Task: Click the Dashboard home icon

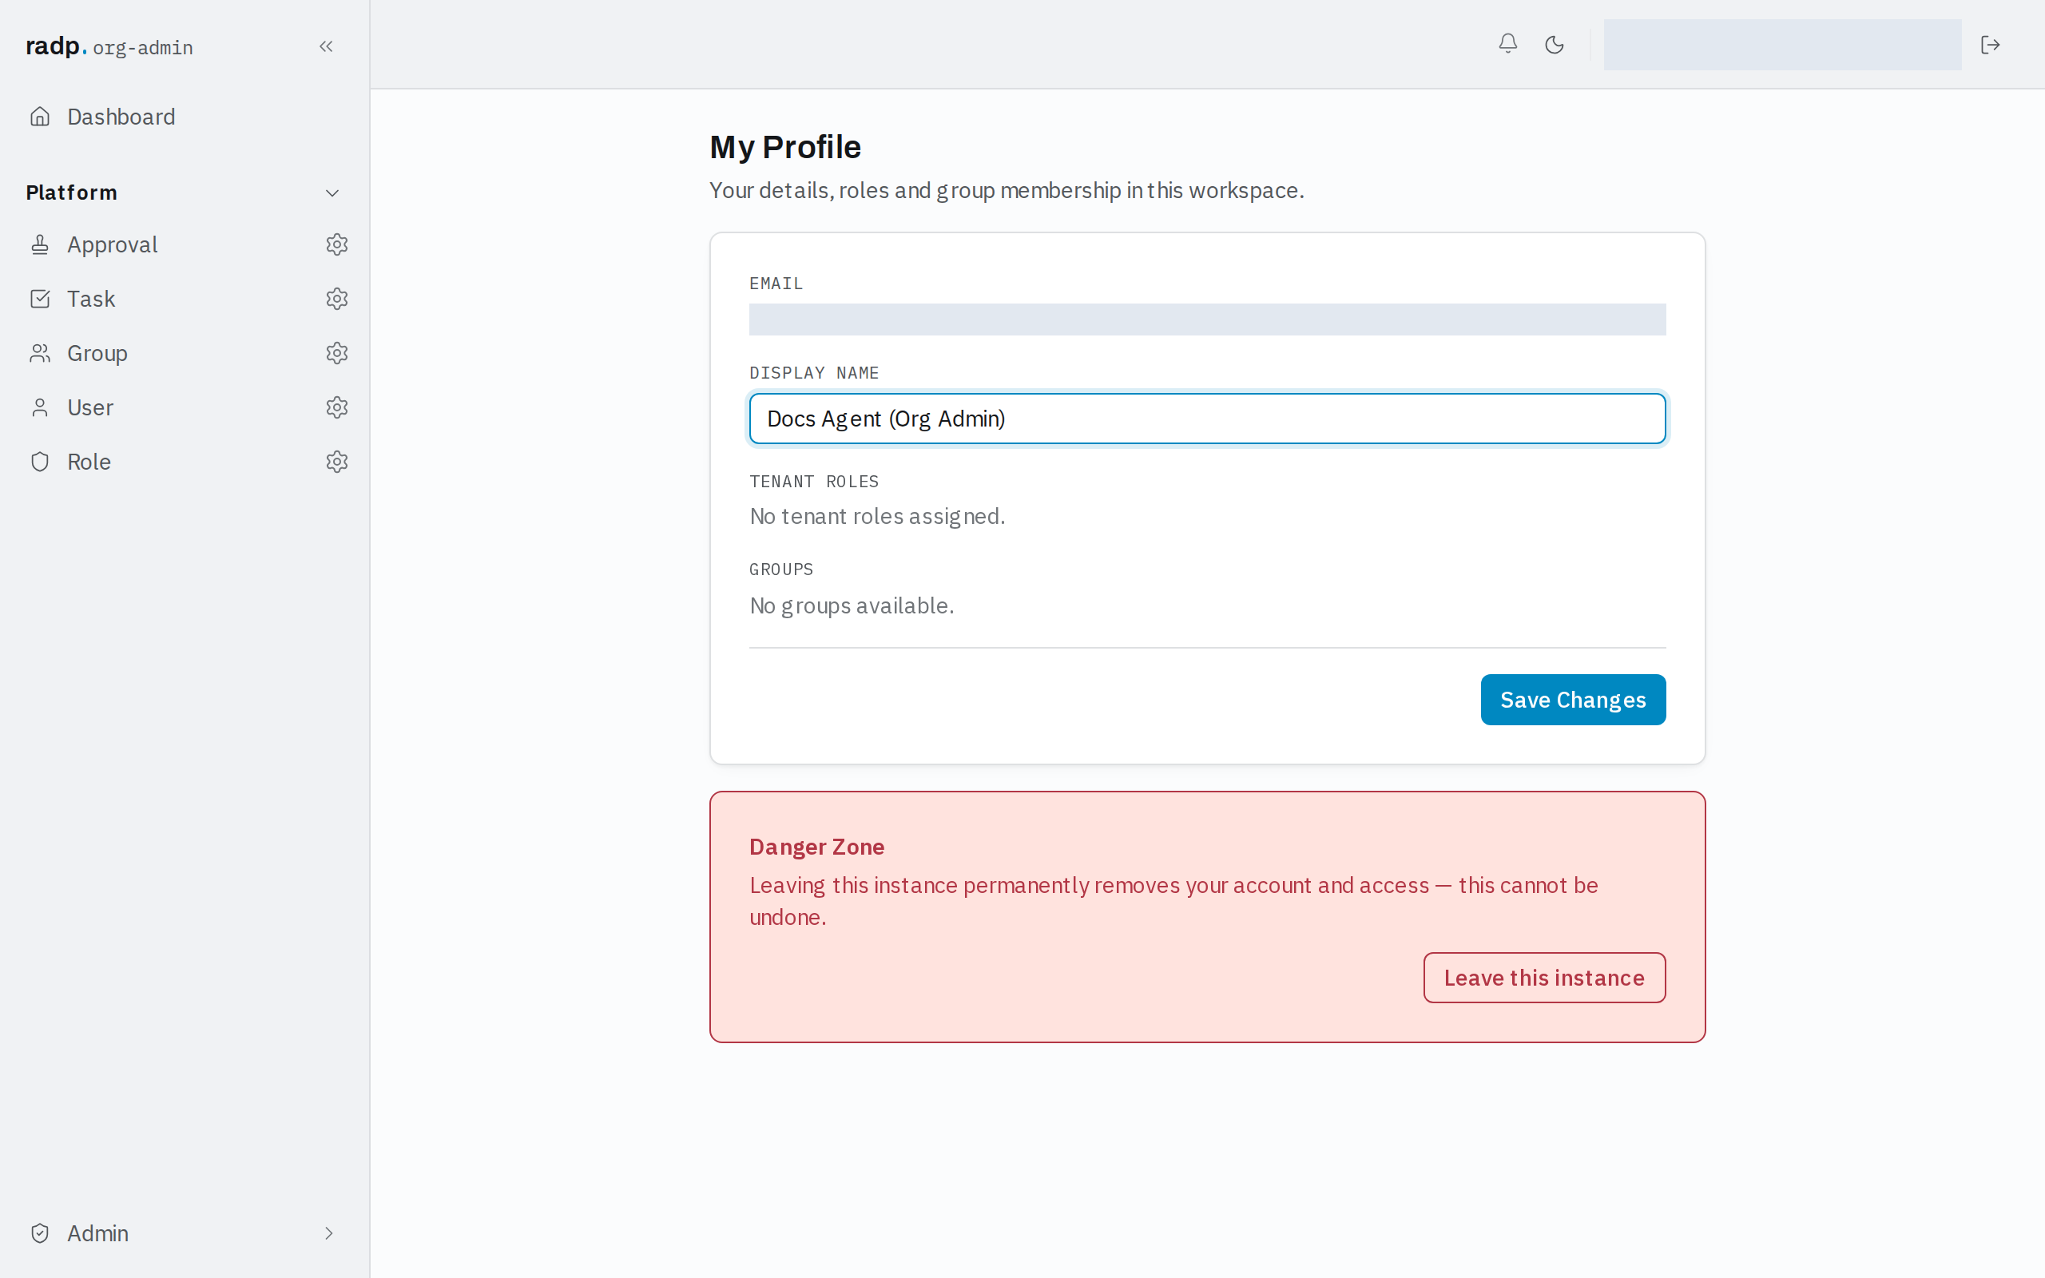Action: click(x=40, y=117)
